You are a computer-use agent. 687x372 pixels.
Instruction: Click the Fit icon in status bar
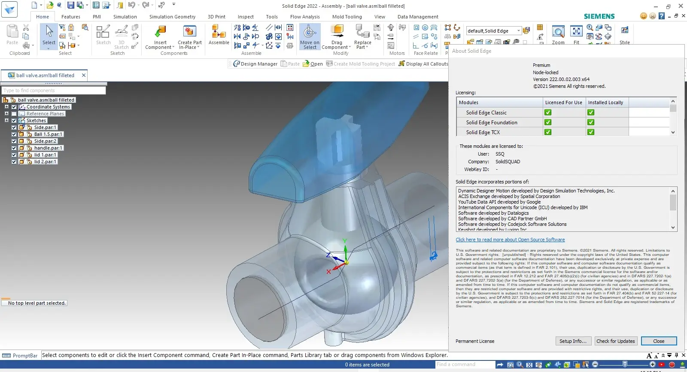529,365
